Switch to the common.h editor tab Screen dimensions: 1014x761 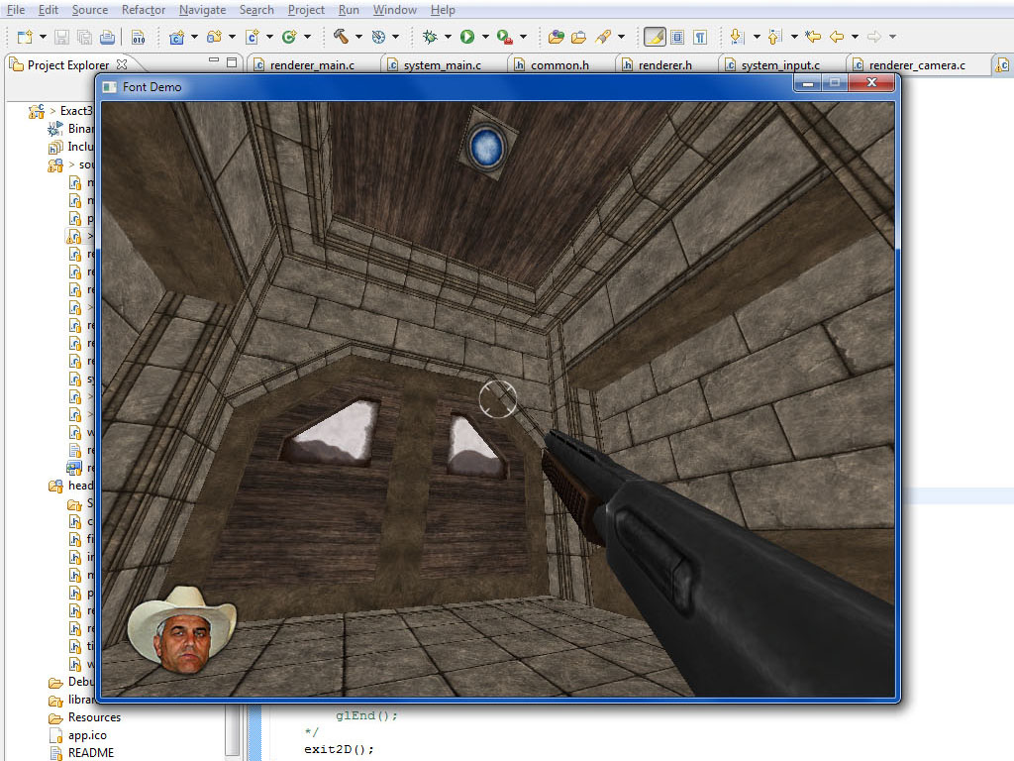(559, 64)
